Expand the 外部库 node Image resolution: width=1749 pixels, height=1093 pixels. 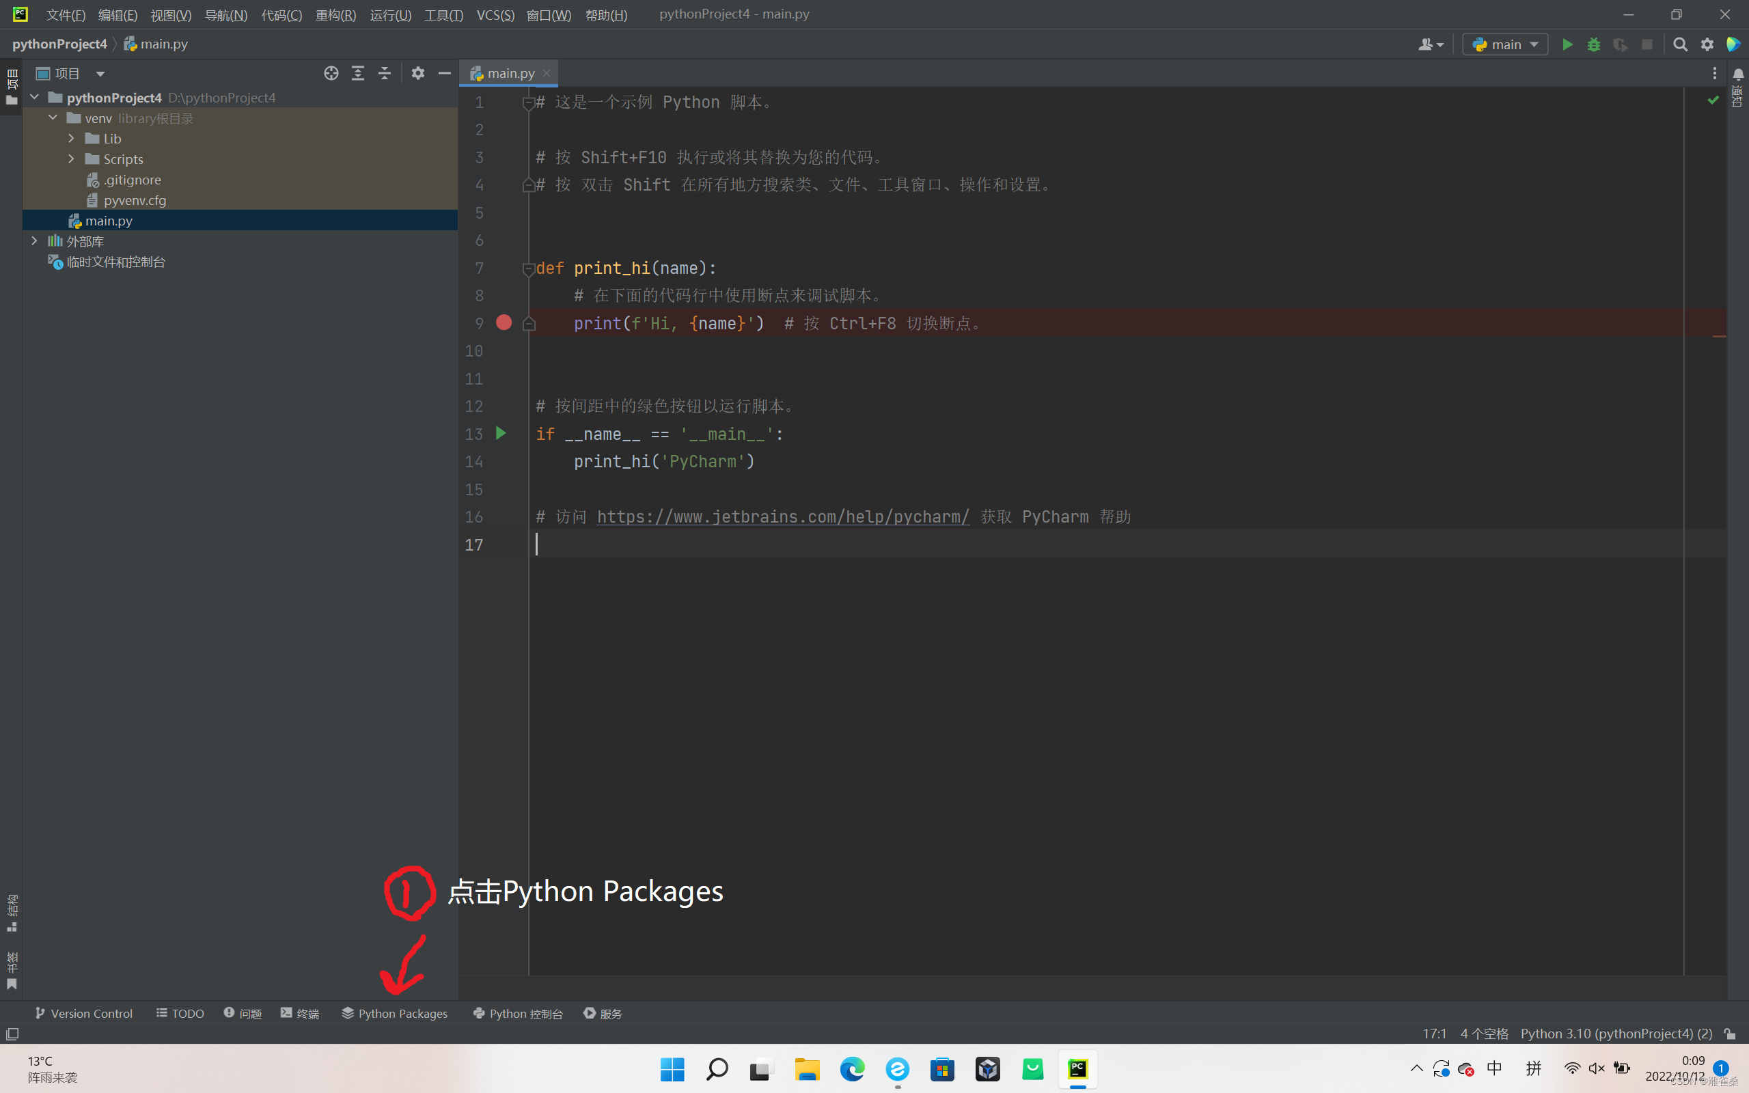point(34,240)
